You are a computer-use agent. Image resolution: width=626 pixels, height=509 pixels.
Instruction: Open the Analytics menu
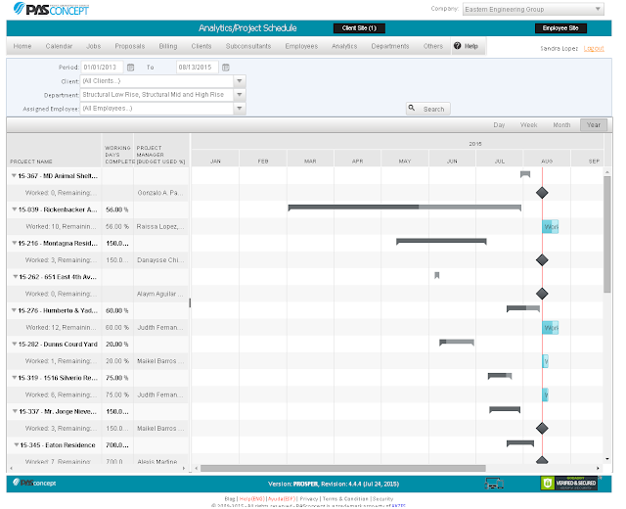click(344, 46)
